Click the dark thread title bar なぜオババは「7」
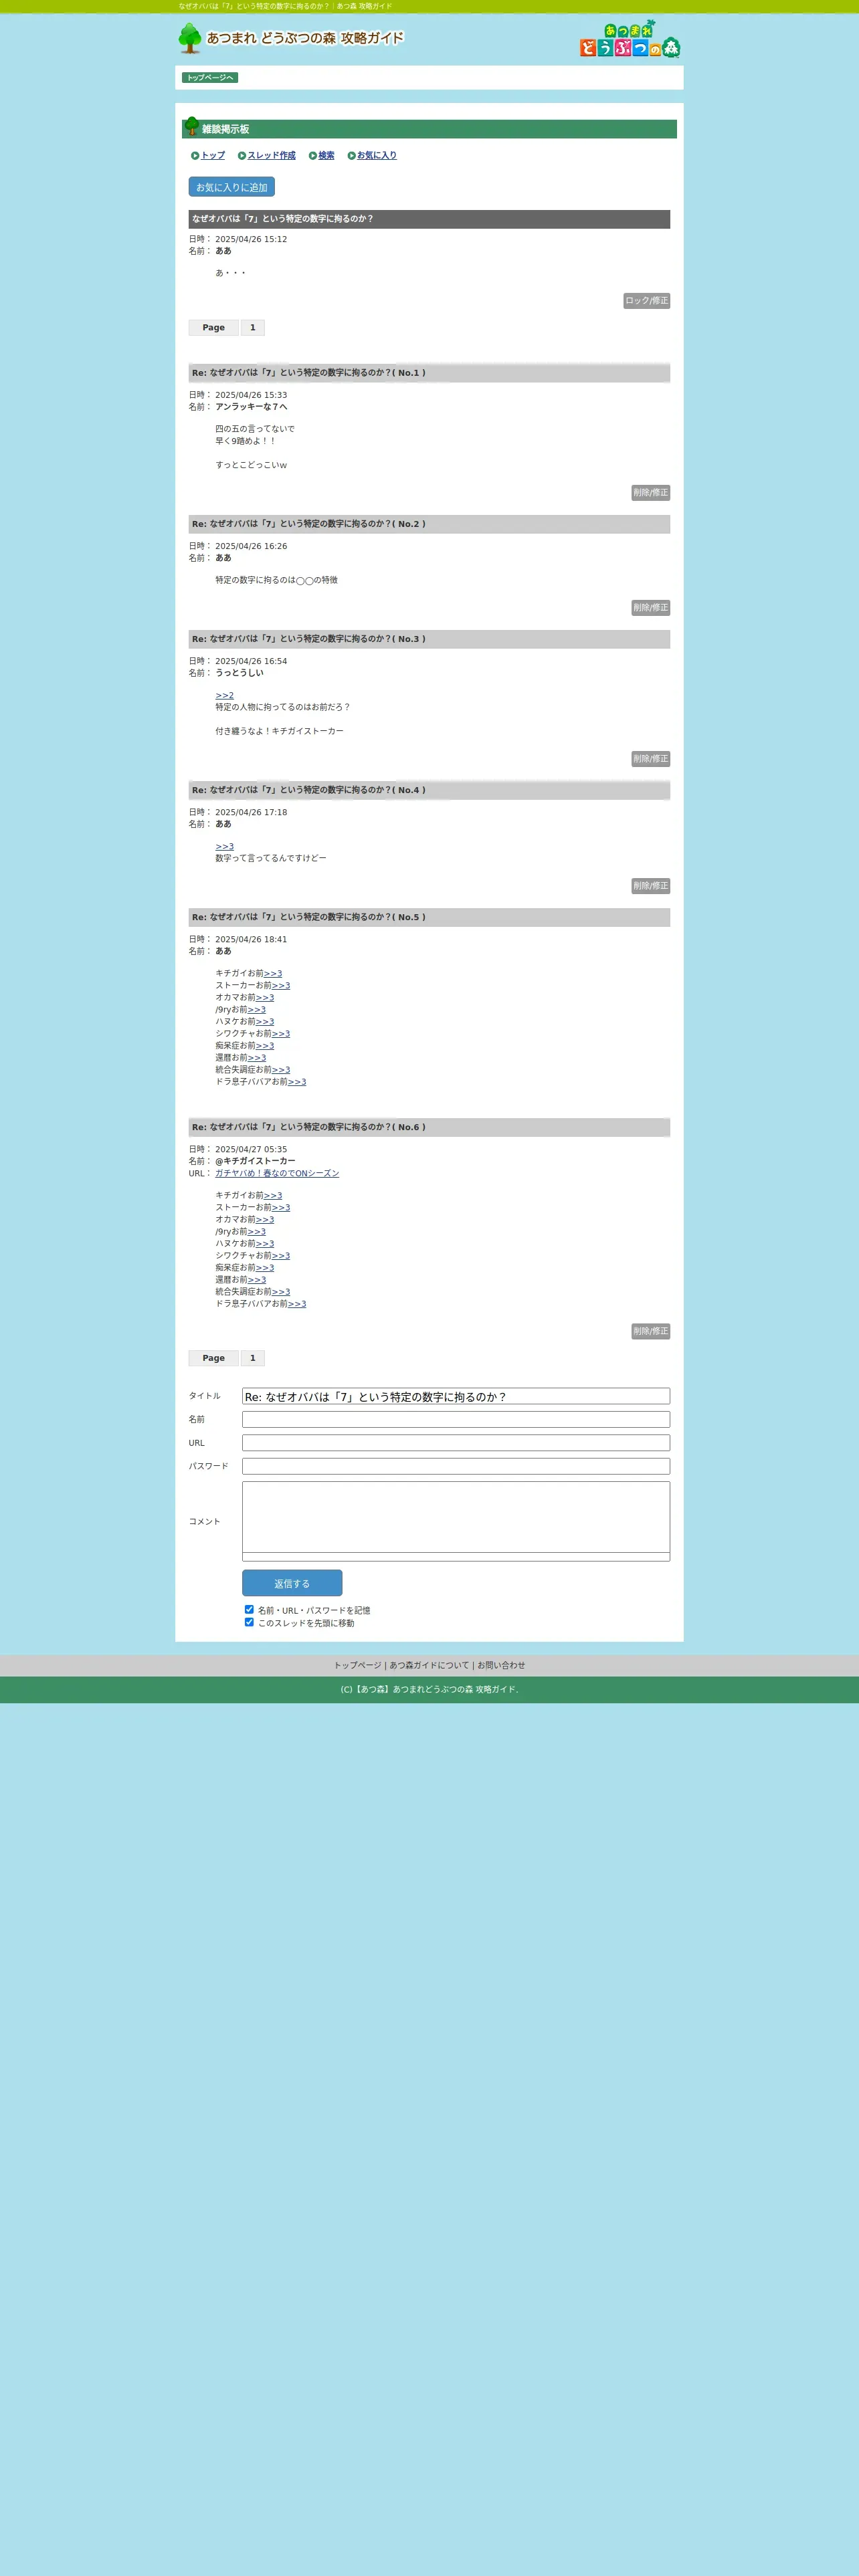 click(429, 220)
